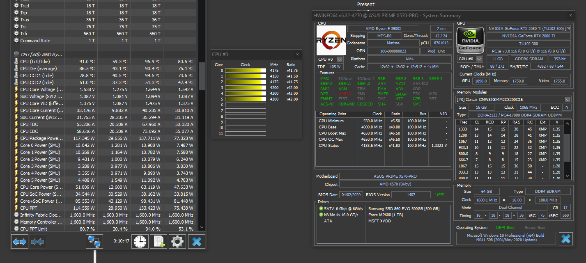Select the Core 5 Power (SMU) row

(x=105, y=180)
